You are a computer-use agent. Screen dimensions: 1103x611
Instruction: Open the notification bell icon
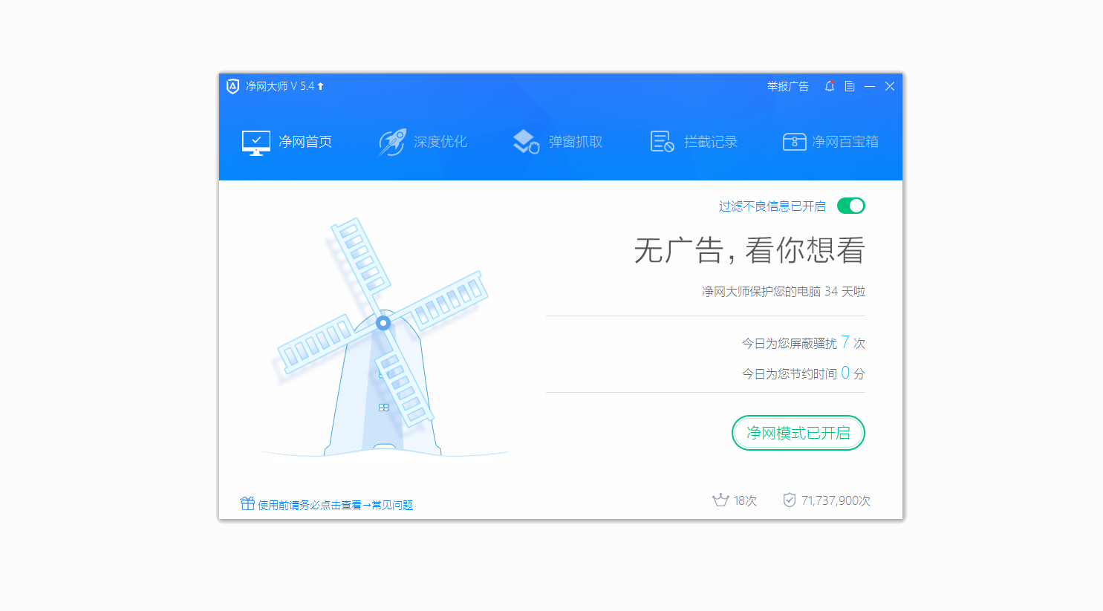click(830, 86)
